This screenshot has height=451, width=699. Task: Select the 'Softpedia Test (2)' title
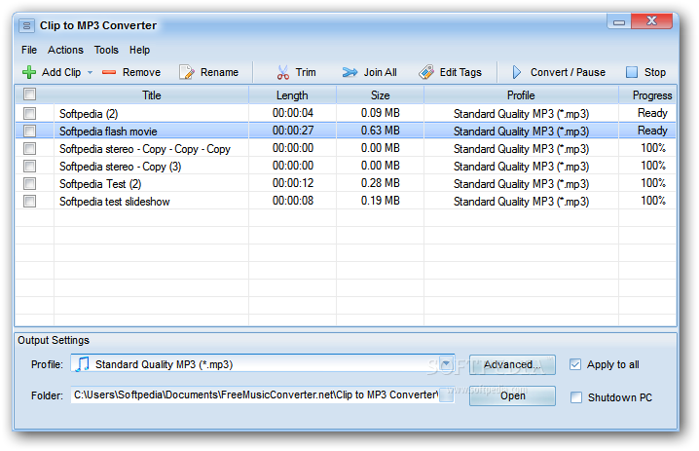pyautogui.click(x=100, y=184)
